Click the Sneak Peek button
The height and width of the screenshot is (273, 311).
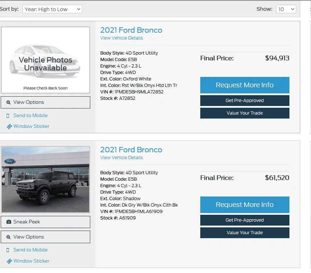[x=45, y=222]
